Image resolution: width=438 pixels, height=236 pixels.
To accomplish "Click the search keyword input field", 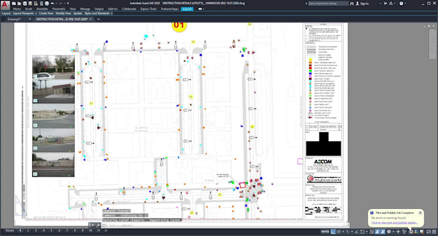I will click(x=328, y=4).
